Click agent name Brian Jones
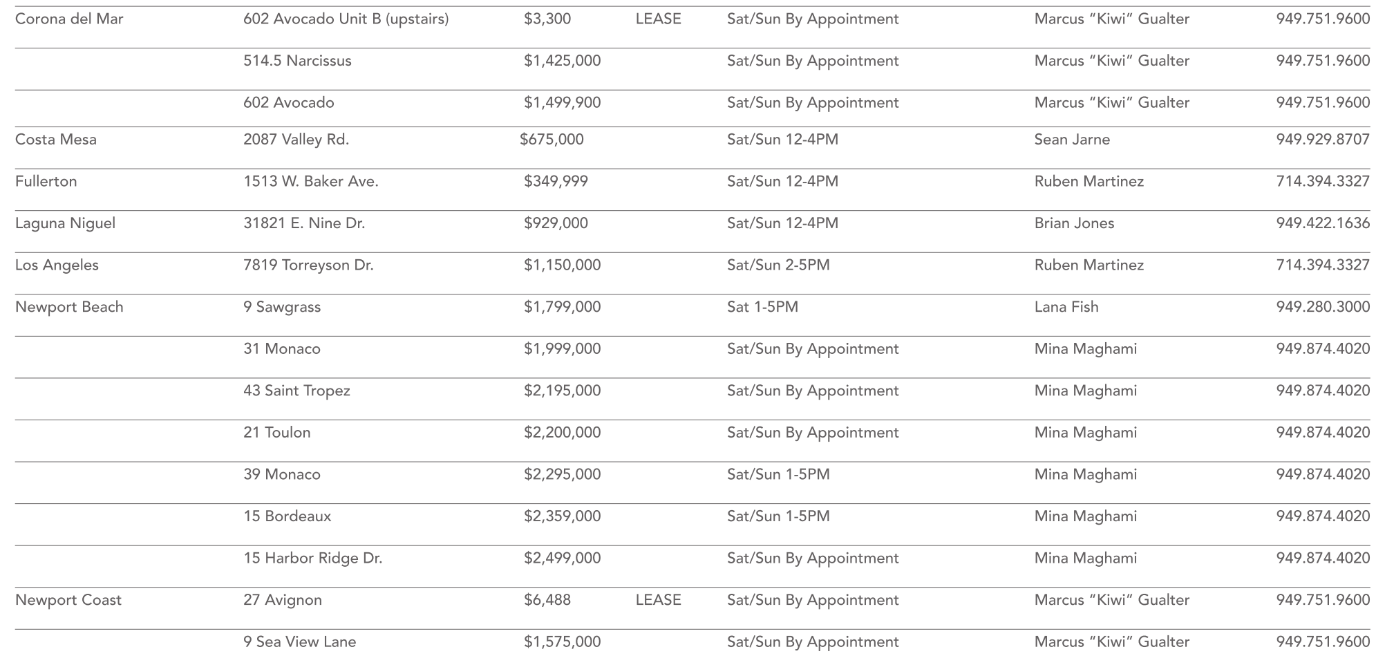 pyautogui.click(x=1074, y=223)
